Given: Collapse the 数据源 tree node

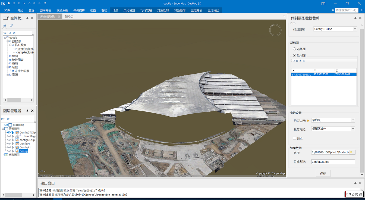Looking at the screenshot, I should (x=8, y=41).
